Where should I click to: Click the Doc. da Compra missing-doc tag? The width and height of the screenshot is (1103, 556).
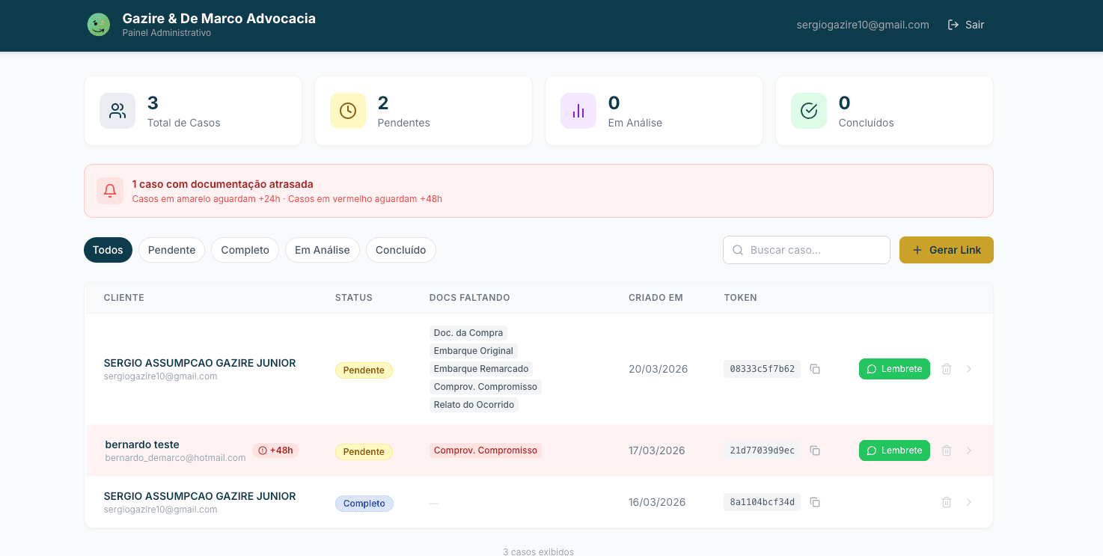click(468, 333)
